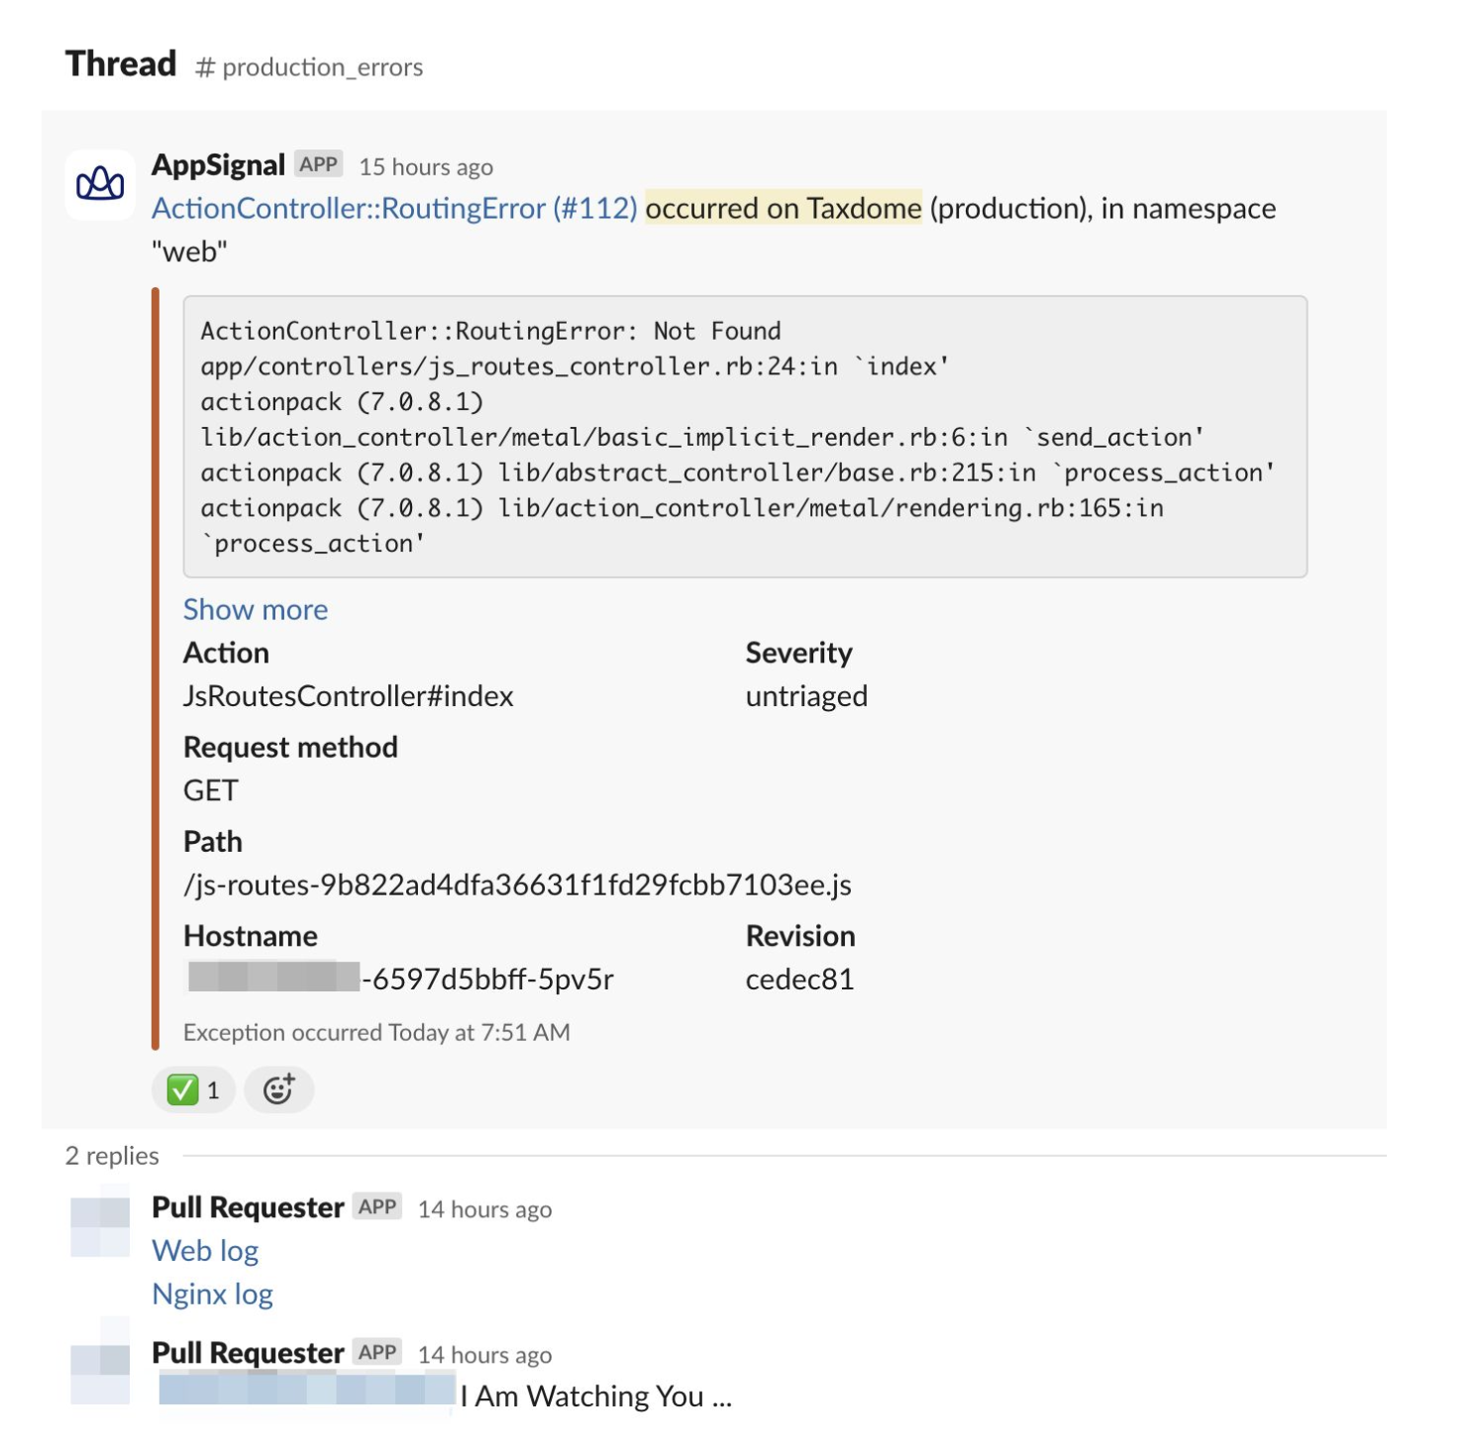Screen dimensions: 1472x1448
Task: Click the second Pull Requester name
Action: [248, 1353]
